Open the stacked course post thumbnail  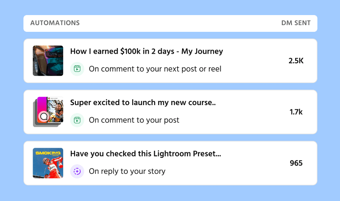tap(48, 112)
